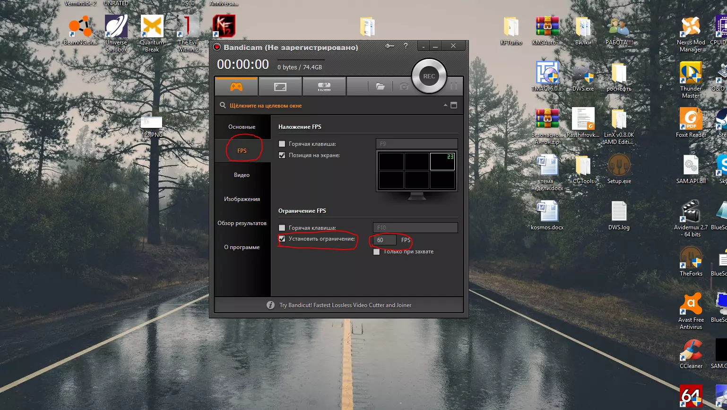Open the Основные settings tab
This screenshot has width=727, height=410.
pos(242,127)
